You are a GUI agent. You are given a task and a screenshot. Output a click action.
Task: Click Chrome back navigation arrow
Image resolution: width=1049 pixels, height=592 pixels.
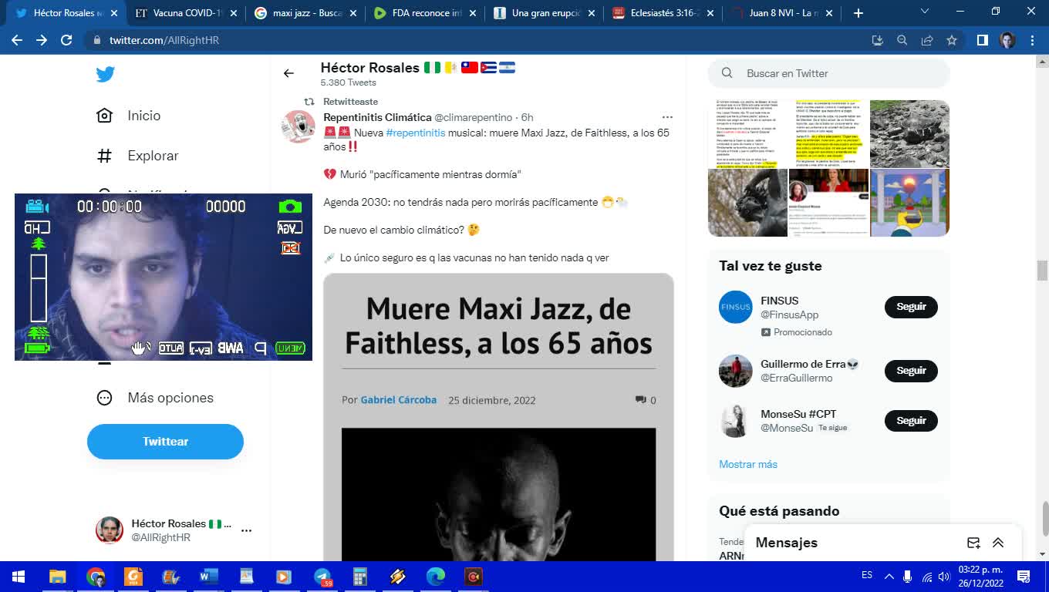click(x=17, y=40)
